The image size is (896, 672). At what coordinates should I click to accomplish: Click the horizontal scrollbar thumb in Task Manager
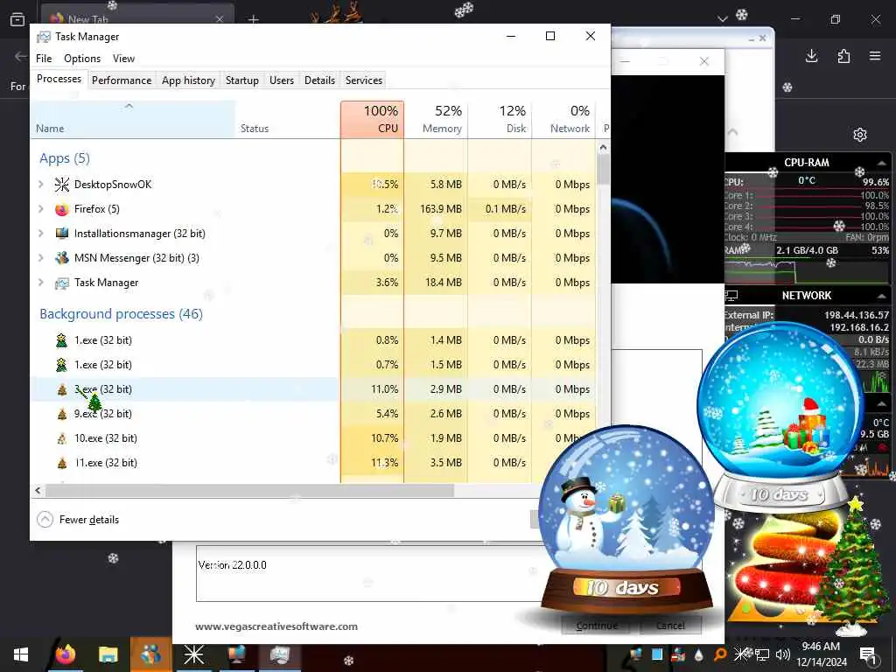(249, 490)
